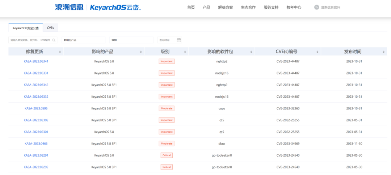This screenshot has height=175, width=391.
Task: Open 生态合作 in the top navigation
Action: click(248, 7)
